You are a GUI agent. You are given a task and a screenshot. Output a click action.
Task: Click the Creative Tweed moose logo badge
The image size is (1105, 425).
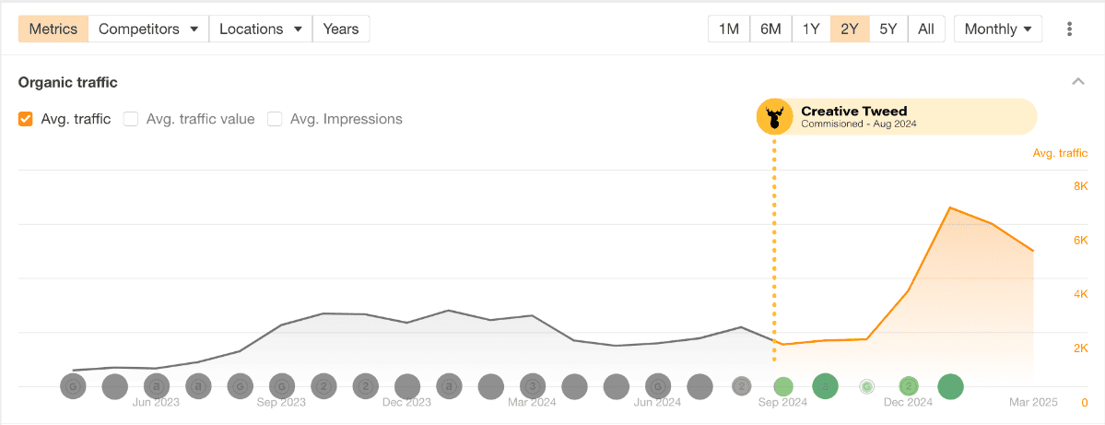coord(774,117)
